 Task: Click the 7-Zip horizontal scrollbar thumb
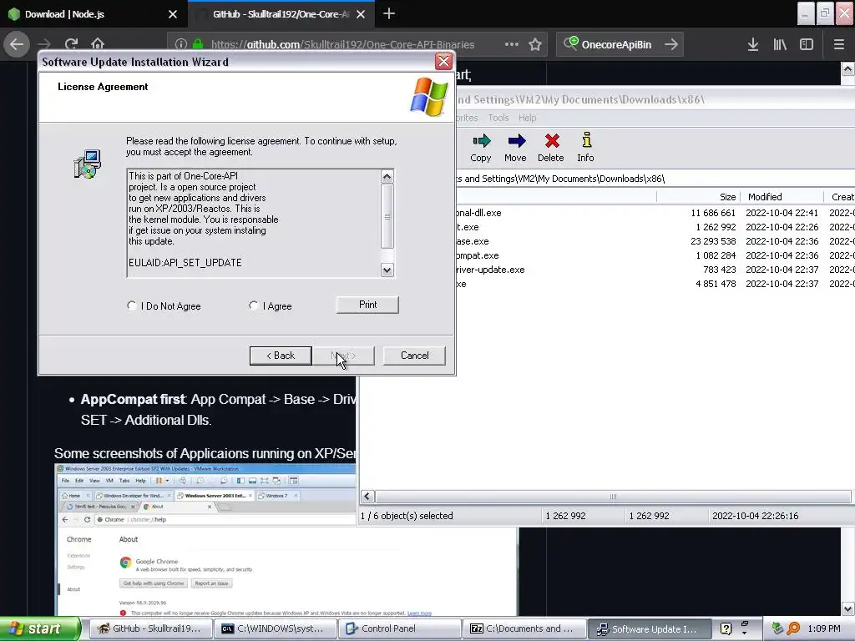click(x=613, y=496)
